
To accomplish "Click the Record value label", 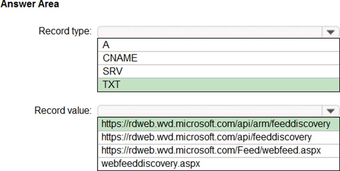I will pos(63,110).
